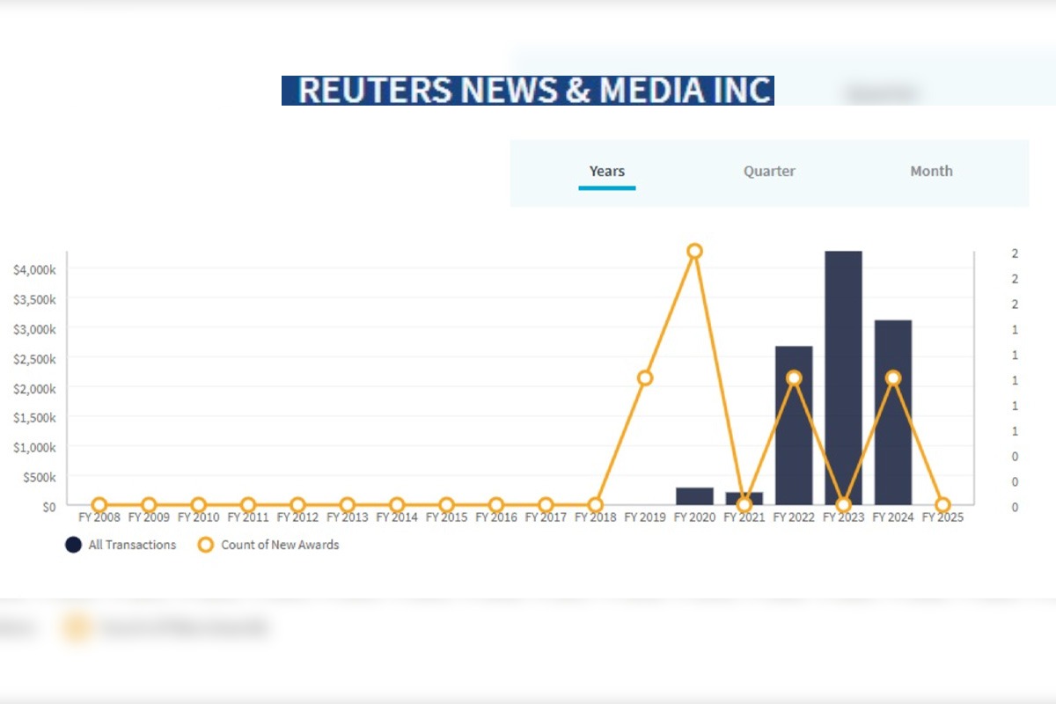Click the FY 2024 new awards data point
Viewport: 1056px width, 704px height.
click(893, 378)
